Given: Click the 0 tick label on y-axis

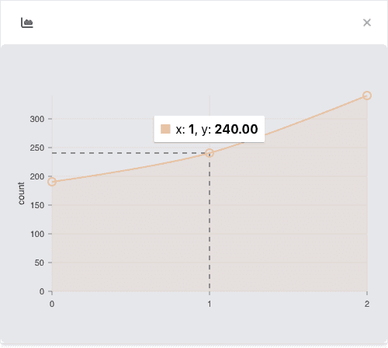Looking at the screenshot, I should tap(42, 291).
